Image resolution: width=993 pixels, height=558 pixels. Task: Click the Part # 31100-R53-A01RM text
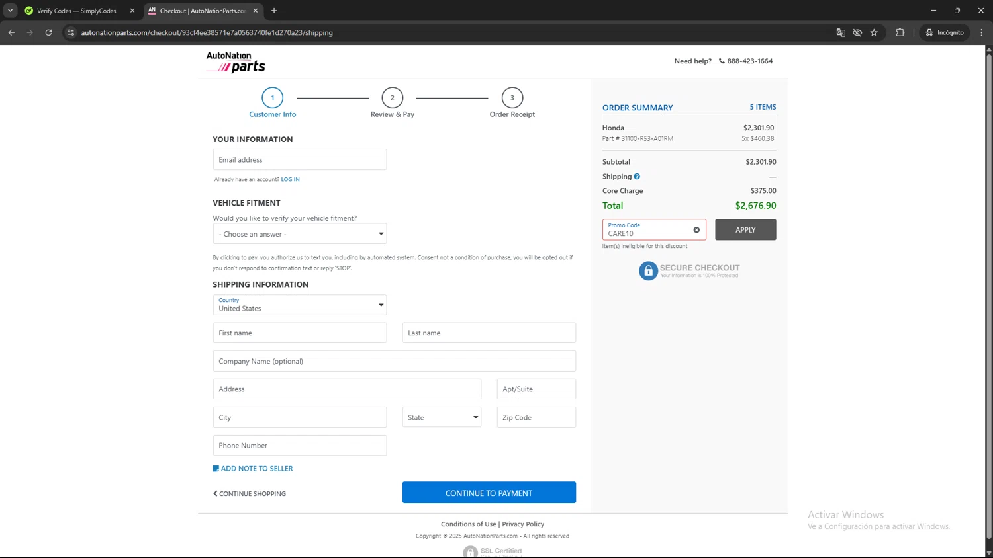(x=638, y=138)
